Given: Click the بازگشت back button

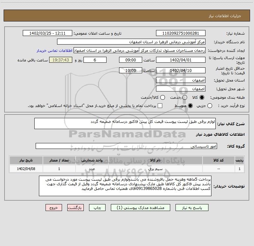Looking at the screenshot, I should click(x=76, y=208).
